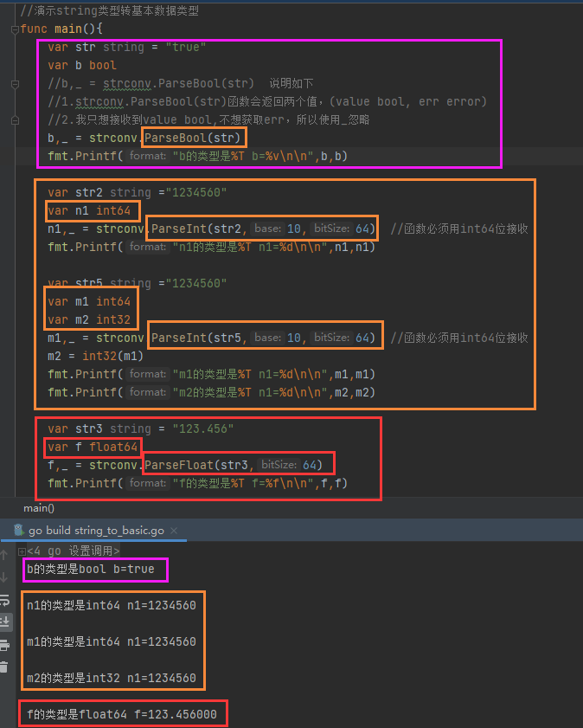Click the down stack trace arrow icon
The width and height of the screenshot is (583, 728).
coord(6,577)
